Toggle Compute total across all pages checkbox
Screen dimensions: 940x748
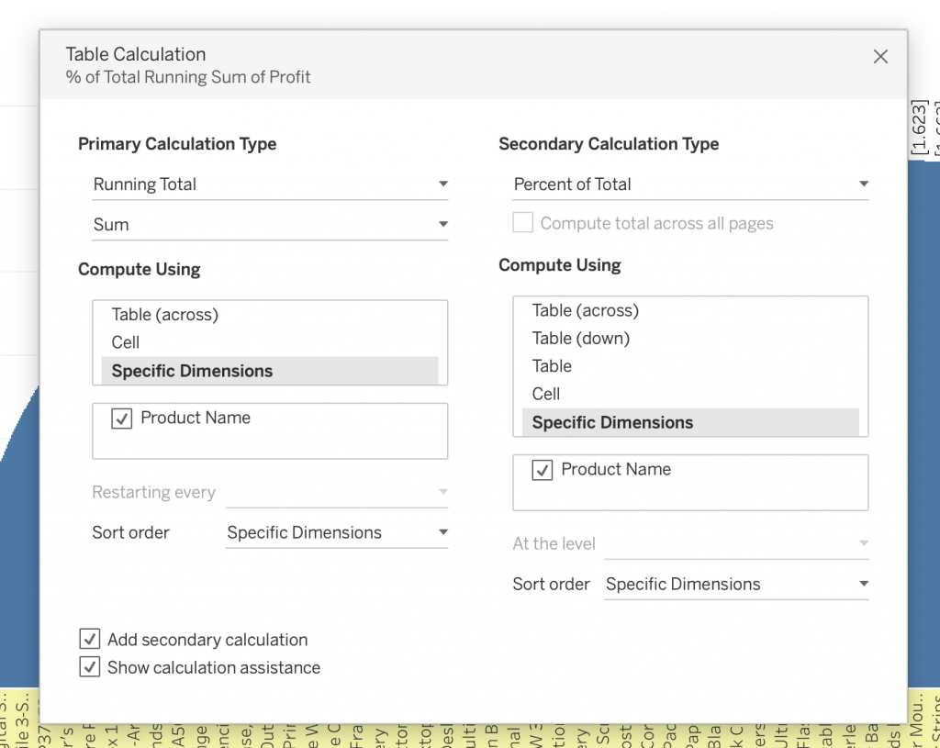point(523,223)
